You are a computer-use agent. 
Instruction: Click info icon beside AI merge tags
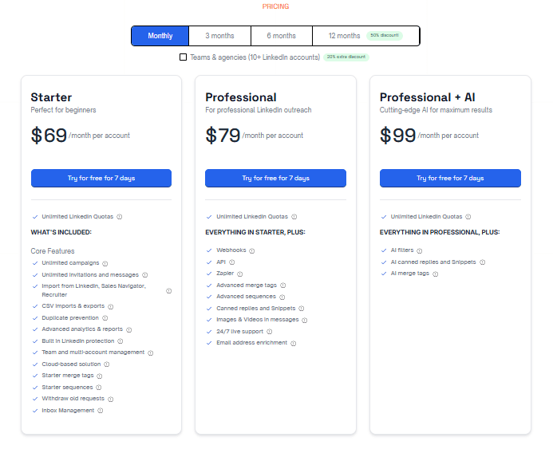coord(436,274)
